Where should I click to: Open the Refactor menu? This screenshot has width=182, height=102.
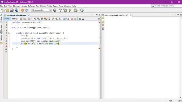(x=32, y=6)
